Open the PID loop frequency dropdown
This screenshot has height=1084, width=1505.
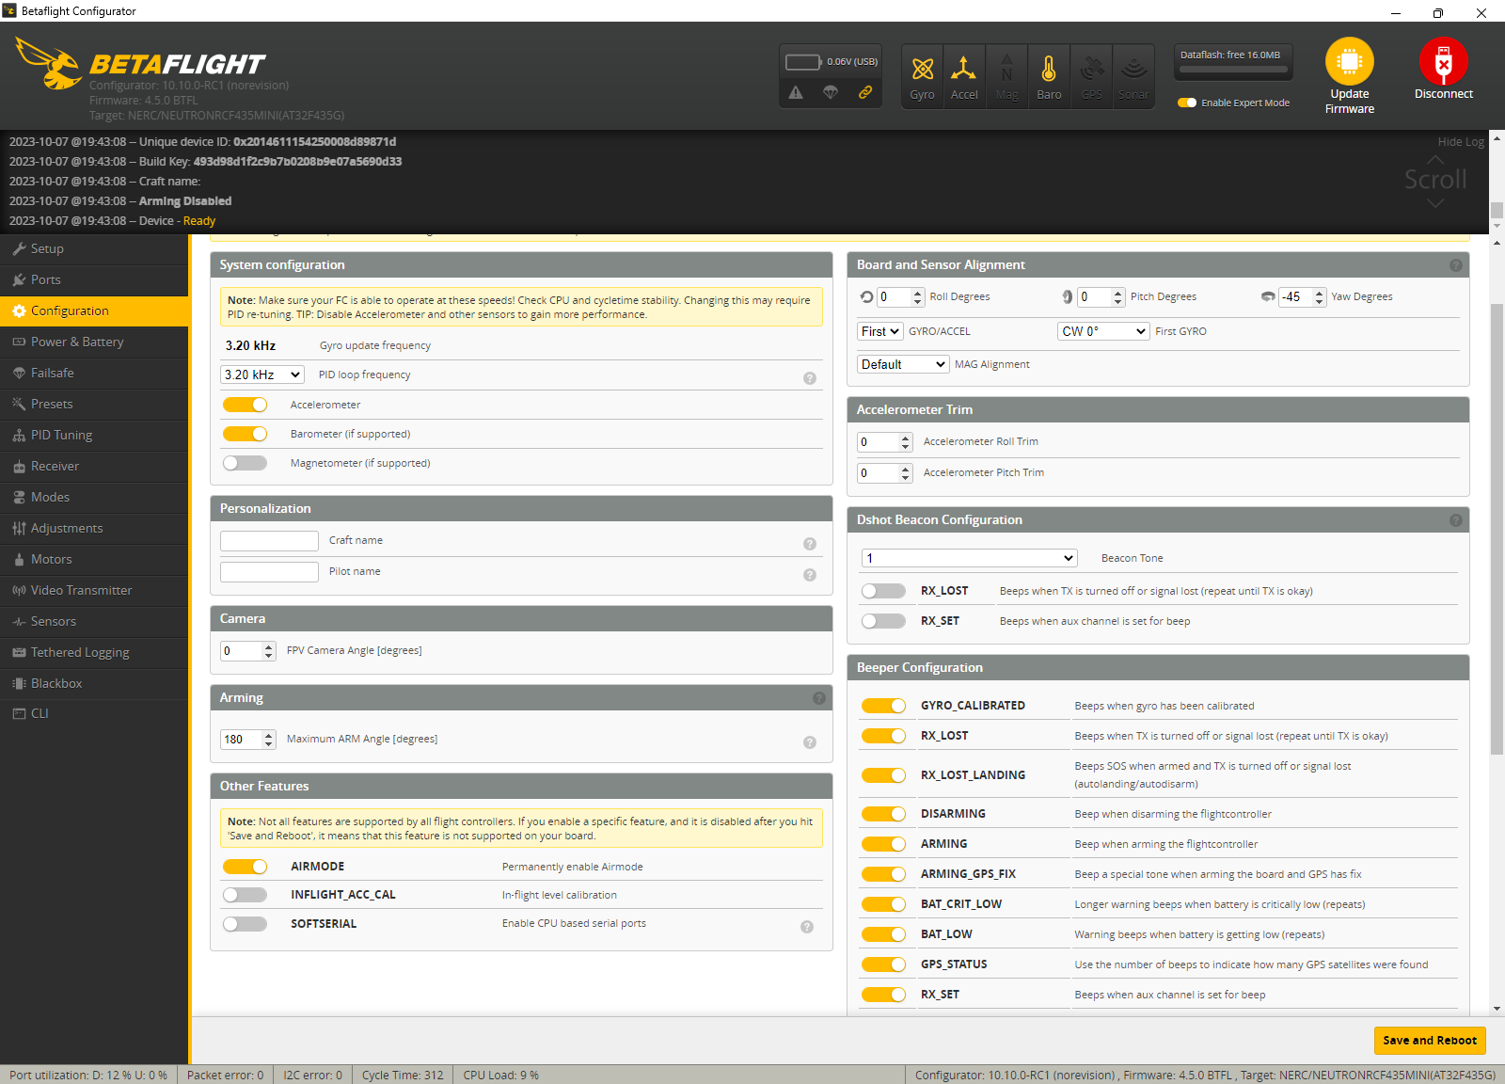[262, 375]
